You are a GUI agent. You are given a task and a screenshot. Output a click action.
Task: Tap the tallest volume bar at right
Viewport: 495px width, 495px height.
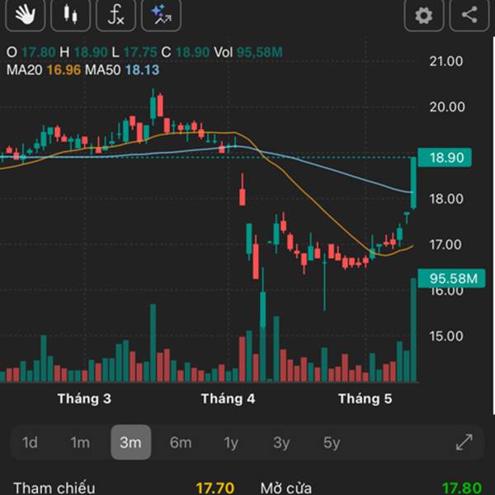tap(413, 330)
